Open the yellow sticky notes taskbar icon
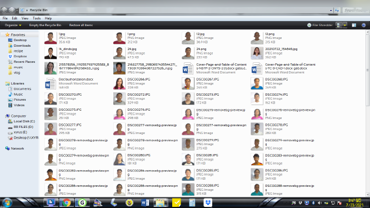The height and width of the screenshot is (208, 370). coord(176,202)
